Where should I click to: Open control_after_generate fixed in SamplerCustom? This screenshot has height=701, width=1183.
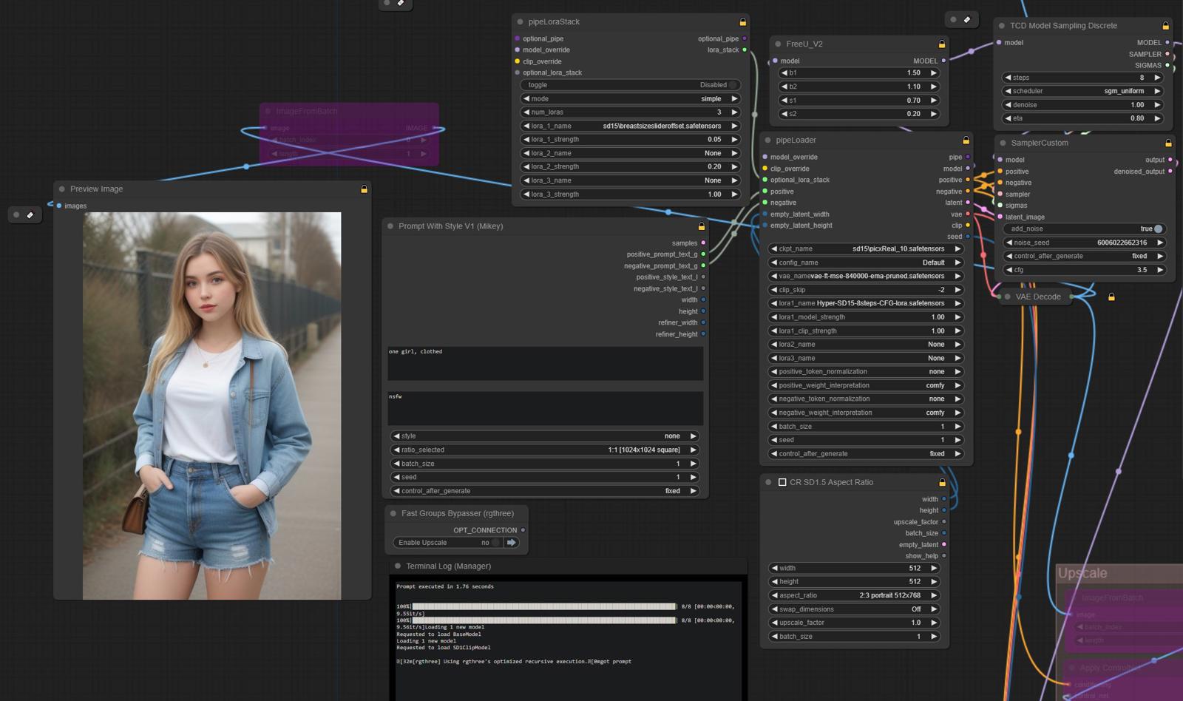coord(1085,257)
